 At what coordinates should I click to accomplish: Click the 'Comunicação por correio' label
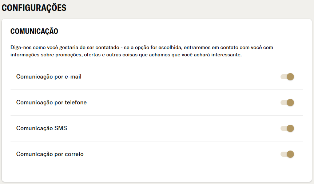tap(50, 154)
